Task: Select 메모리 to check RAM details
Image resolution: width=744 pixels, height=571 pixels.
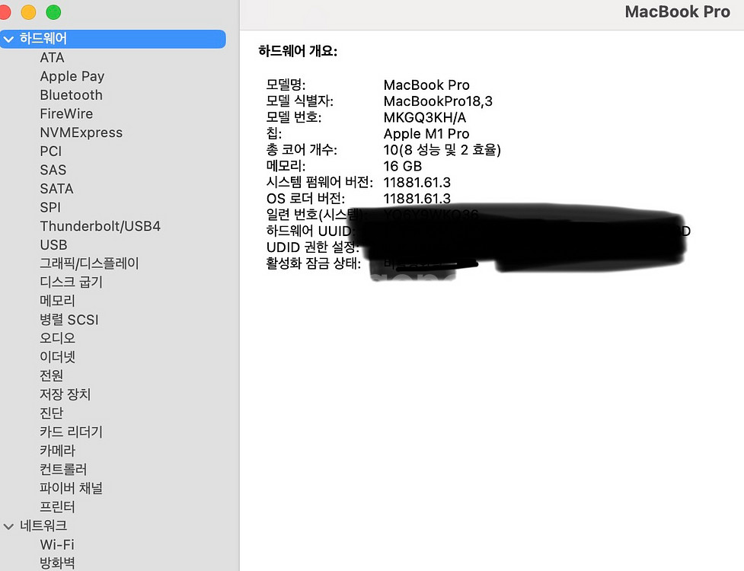Action: [x=57, y=300]
